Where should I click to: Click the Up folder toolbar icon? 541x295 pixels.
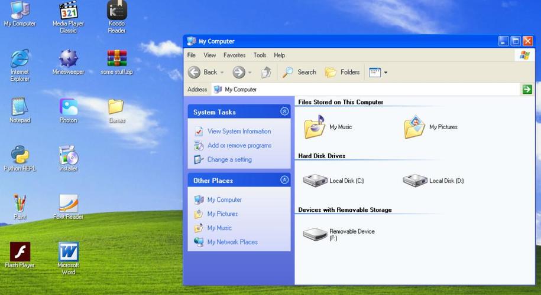[267, 72]
